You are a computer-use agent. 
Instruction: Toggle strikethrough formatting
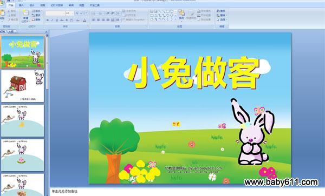point(62,20)
